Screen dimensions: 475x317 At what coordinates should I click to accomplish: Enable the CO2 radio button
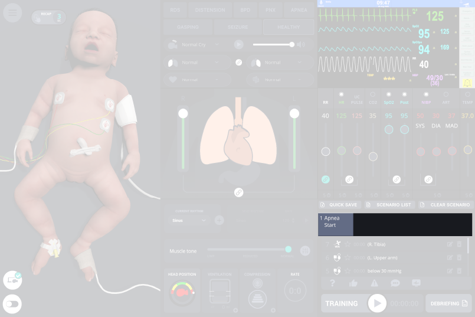click(x=373, y=94)
